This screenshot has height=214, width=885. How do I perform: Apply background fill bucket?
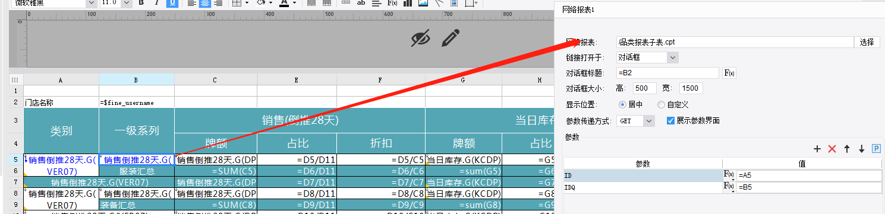point(261,3)
